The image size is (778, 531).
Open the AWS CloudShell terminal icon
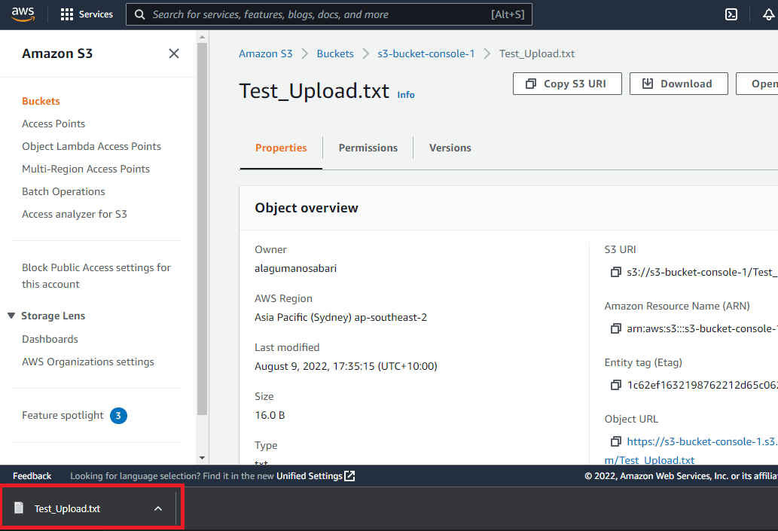click(731, 14)
